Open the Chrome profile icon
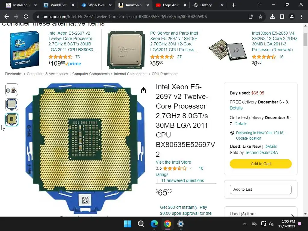Image resolution: width=308 pixels, height=231 pixels. coord(292,17)
